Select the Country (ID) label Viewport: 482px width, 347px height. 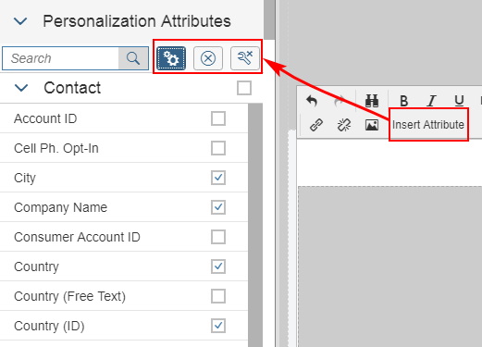pos(49,326)
